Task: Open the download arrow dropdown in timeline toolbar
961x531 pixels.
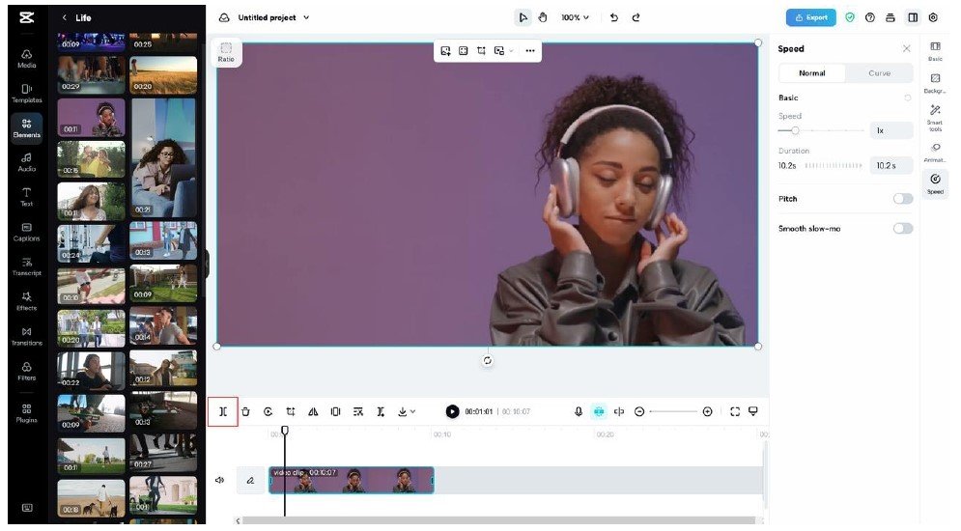Action: pos(407,411)
